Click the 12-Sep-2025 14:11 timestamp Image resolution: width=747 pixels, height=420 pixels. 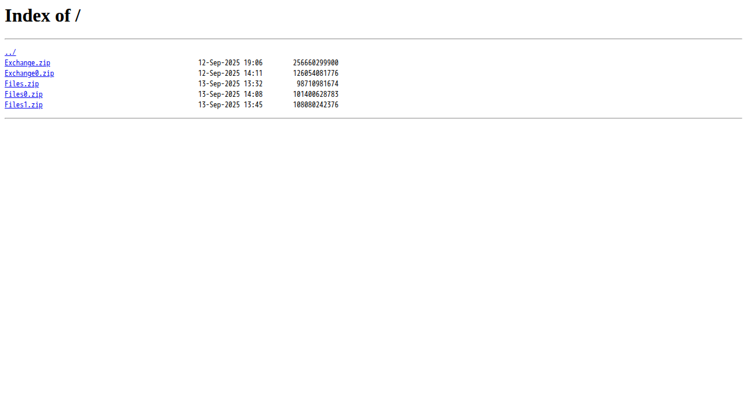pos(231,73)
